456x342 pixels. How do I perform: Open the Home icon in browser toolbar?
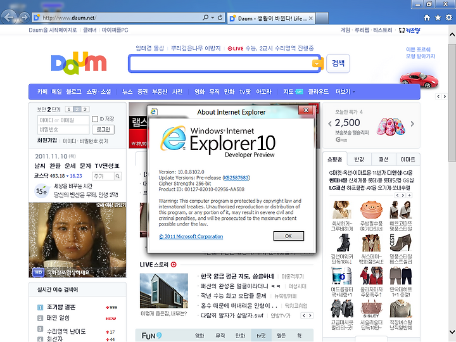[427, 18]
